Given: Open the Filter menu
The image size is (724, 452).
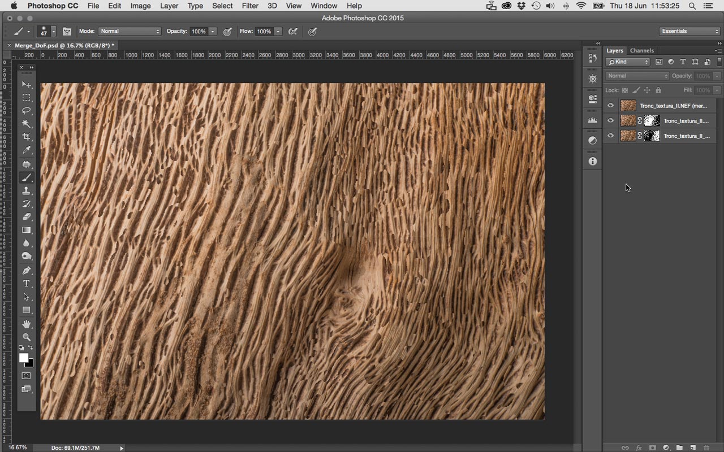Looking at the screenshot, I should [x=249, y=6].
